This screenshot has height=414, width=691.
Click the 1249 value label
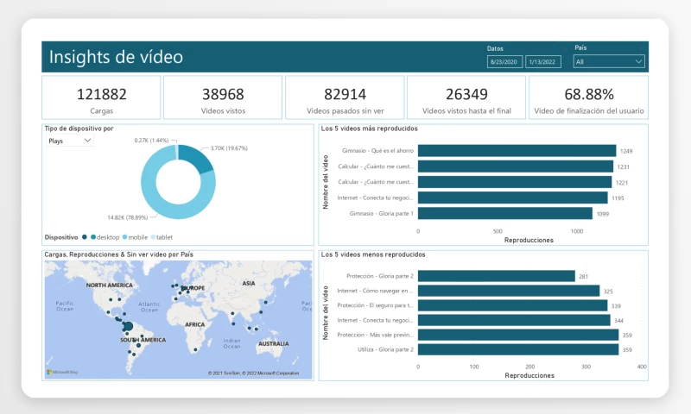click(626, 151)
